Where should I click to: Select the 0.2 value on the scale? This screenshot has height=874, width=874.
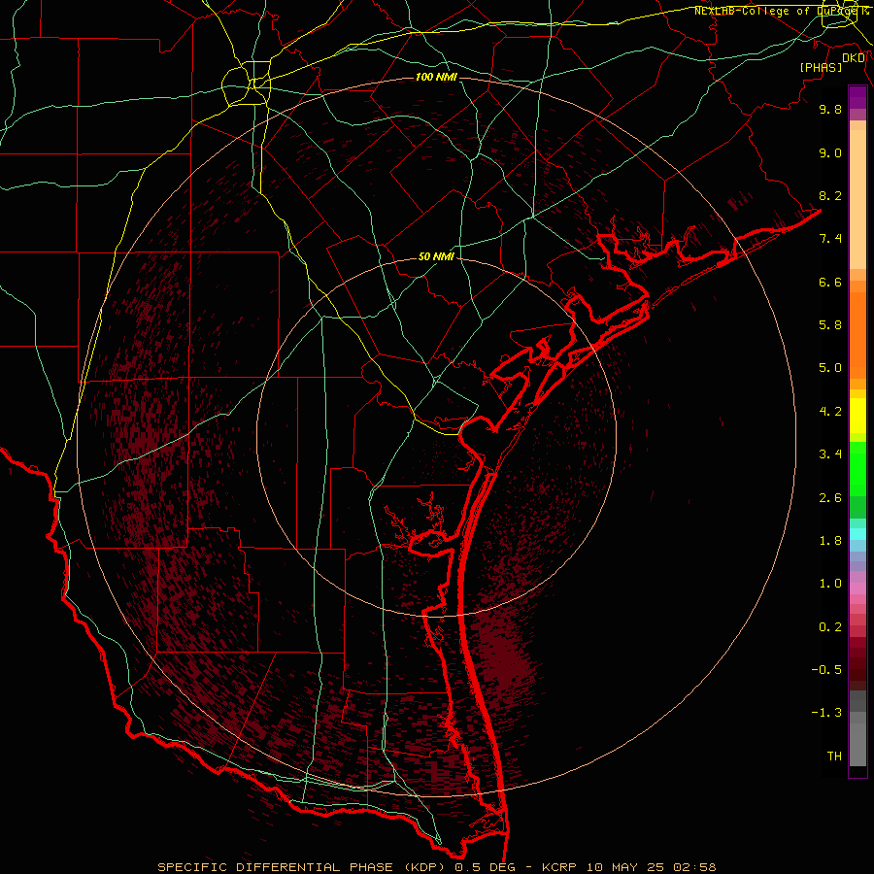coord(830,627)
